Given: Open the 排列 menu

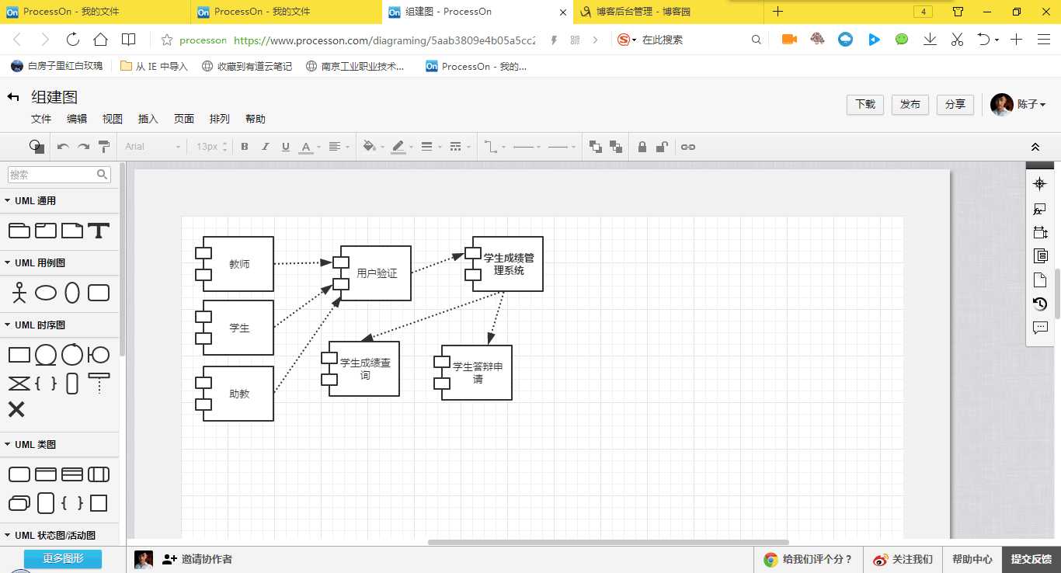Looking at the screenshot, I should click(x=220, y=119).
